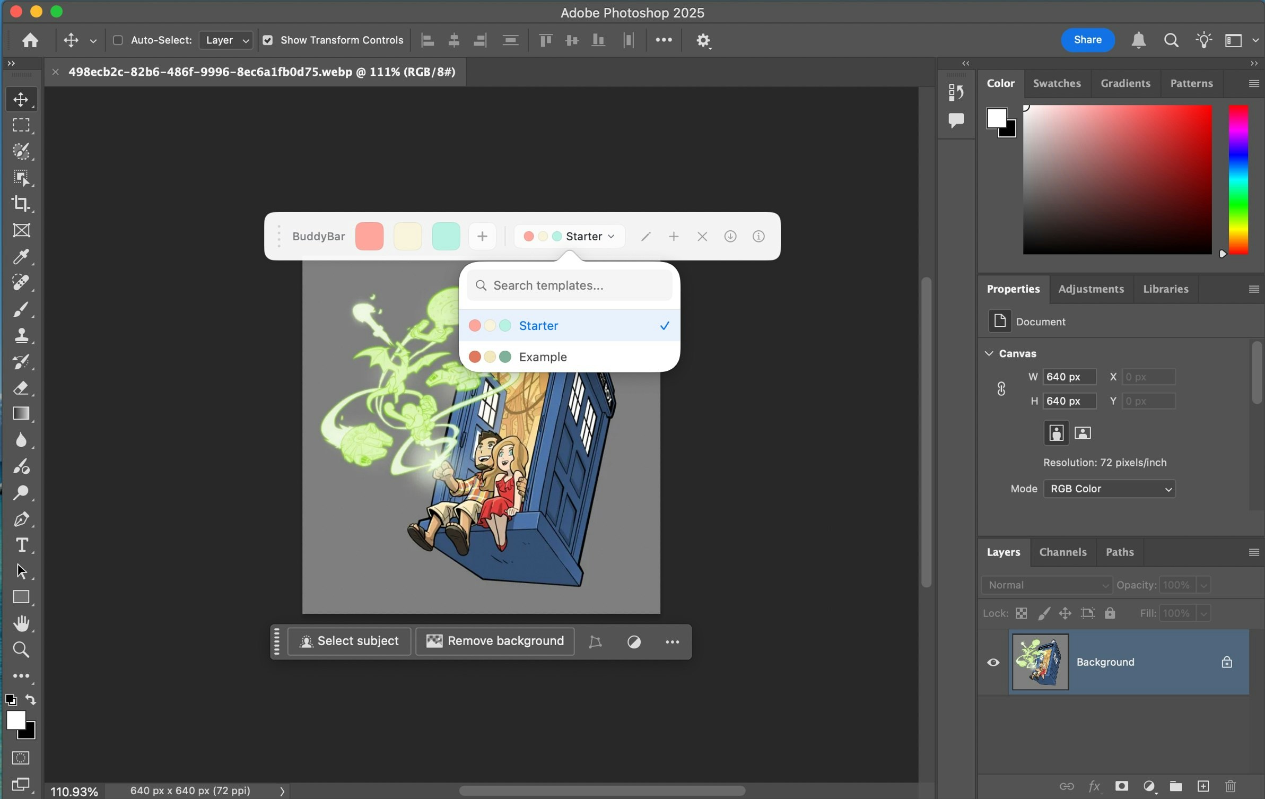Open the color Mode dropdown
Viewport: 1265px width, 799px height.
pos(1109,489)
